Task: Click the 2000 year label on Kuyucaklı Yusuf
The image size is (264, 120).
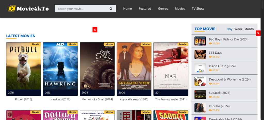Action: [x=122, y=93]
